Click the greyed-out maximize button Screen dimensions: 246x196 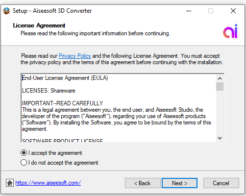click(211, 11)
